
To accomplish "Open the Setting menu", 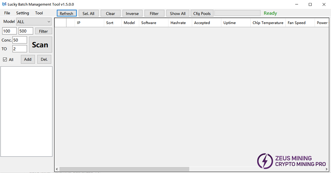I will point(23,13).
